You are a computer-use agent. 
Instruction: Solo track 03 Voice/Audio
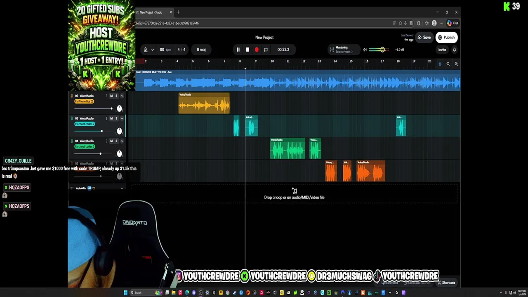[x=116, y=118]
